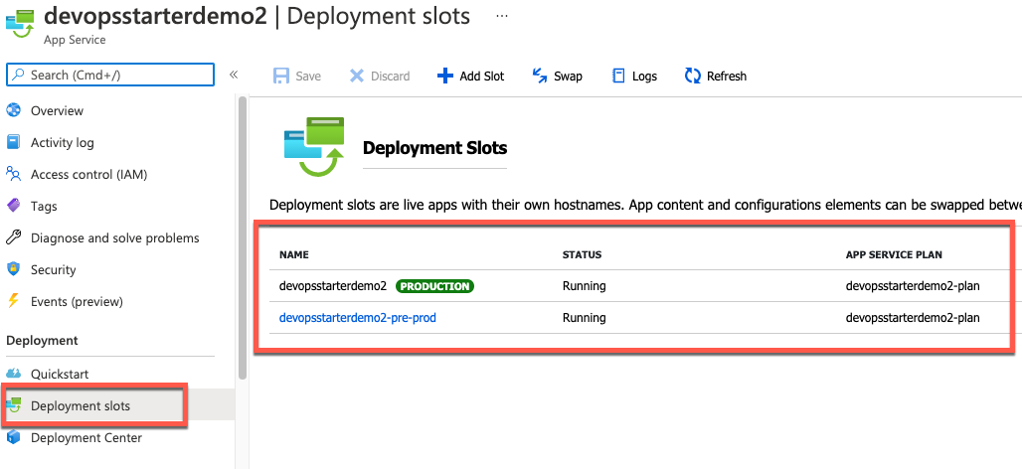Open the devopsstarterdemo2-pre-prod slot link
Image resolution: width=1022 pixels, height=469 pixels.
point(358,318)
